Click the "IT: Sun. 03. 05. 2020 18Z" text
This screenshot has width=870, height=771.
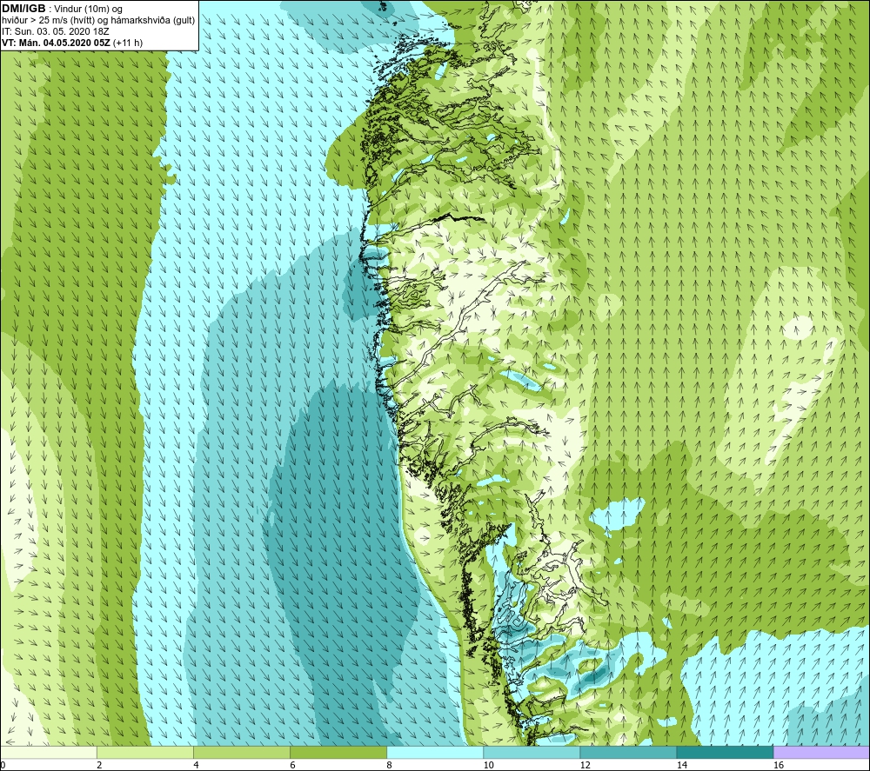[56, 31]
